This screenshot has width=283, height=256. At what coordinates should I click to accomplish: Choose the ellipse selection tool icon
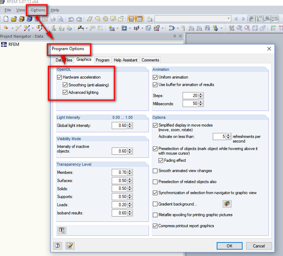(x=98, y=19)
